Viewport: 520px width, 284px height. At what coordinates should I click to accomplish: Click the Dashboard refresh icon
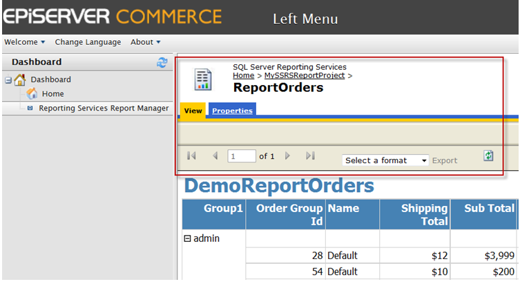pos(162,62)
